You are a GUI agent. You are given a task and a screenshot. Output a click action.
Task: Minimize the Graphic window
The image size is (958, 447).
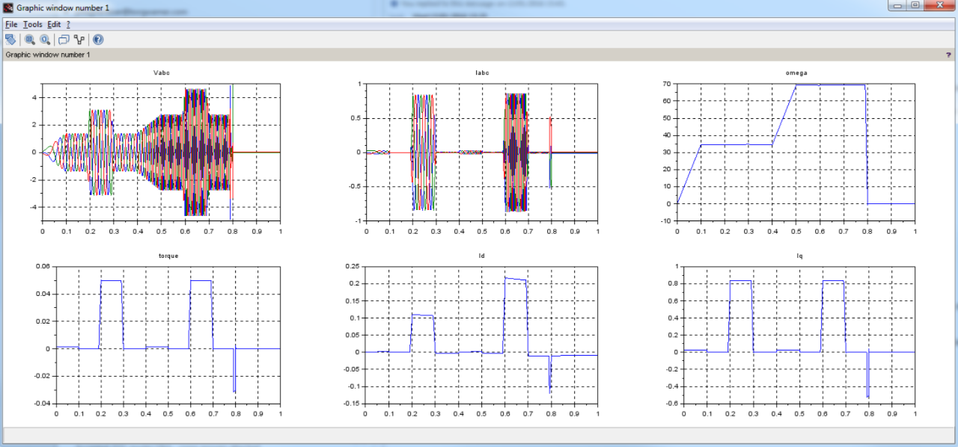(897, 6)
